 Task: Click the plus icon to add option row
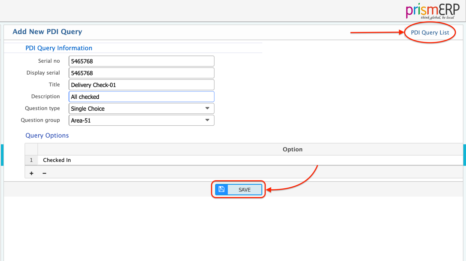click(x=32, y=173)
